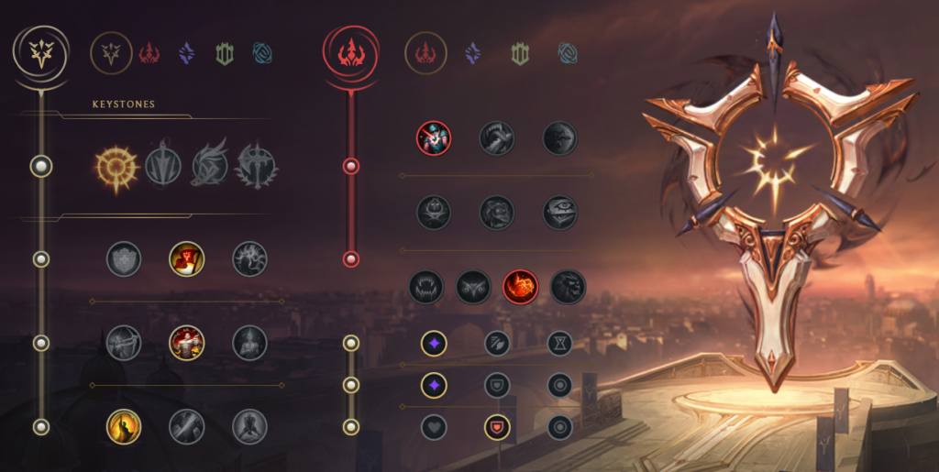The width and height of the screenshot is (939, 472).
Task: Pick the Legend: Alacrity bow rune
Action: (124, 343)
